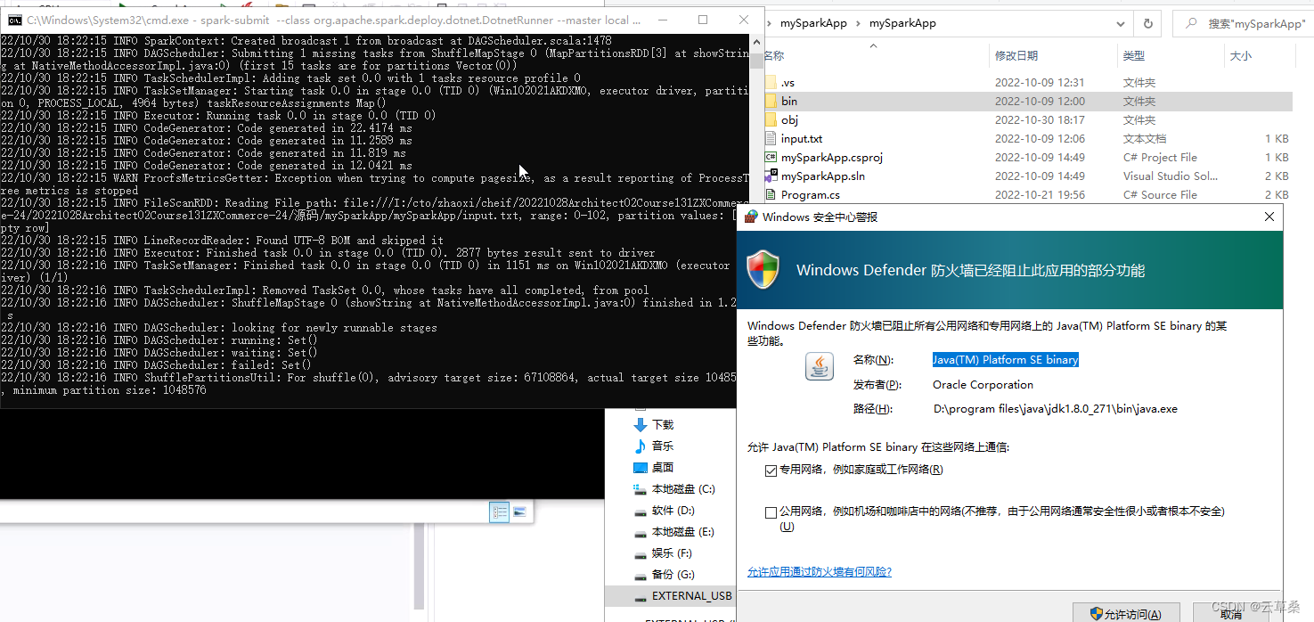
Task: Click the refresh icon beside the address bar
Action: pyautogui.click(x=1147, y=23)
